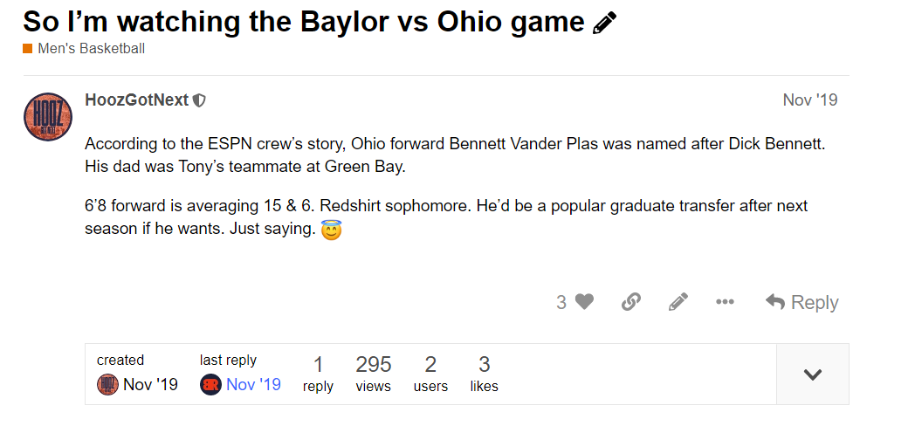This screenshot has height=426, width=915.
Task: Open the three-dots more actions menu
Action: pos(725,302)
